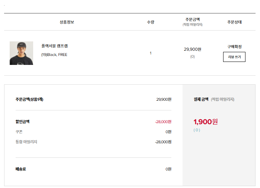260x188 pixels.
Task: Click the 결제 금액 heading
Action: (201, 99)
